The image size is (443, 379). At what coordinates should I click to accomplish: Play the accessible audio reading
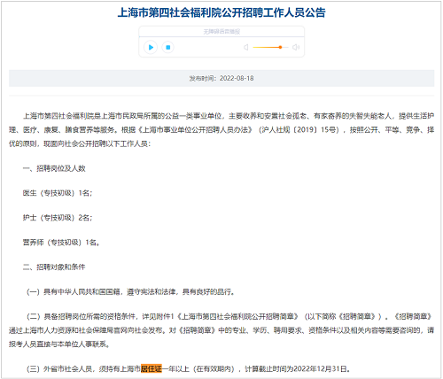coord(151,47)
